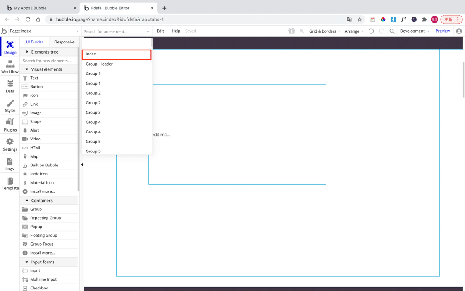
Task: Click the gift icon in toolbar
Action: (x=291, y=31)
